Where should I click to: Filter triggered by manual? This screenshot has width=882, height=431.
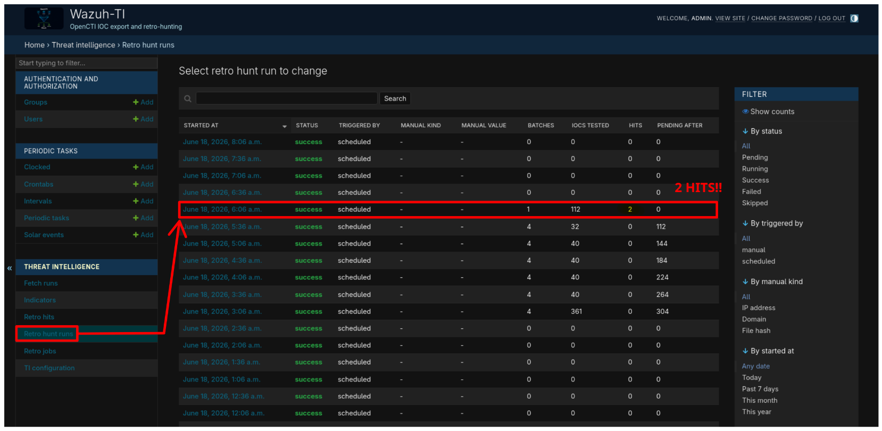click(x=754, y=250)
